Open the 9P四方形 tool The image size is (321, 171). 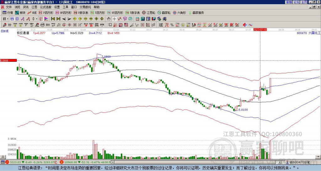tap(63, 13)
